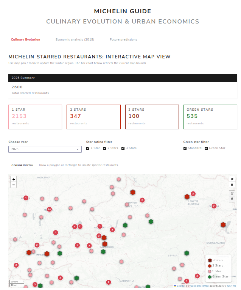241x290 pixels.
Task: Switch to Economic analysis (2019) tab
Action: coord(75,39)
